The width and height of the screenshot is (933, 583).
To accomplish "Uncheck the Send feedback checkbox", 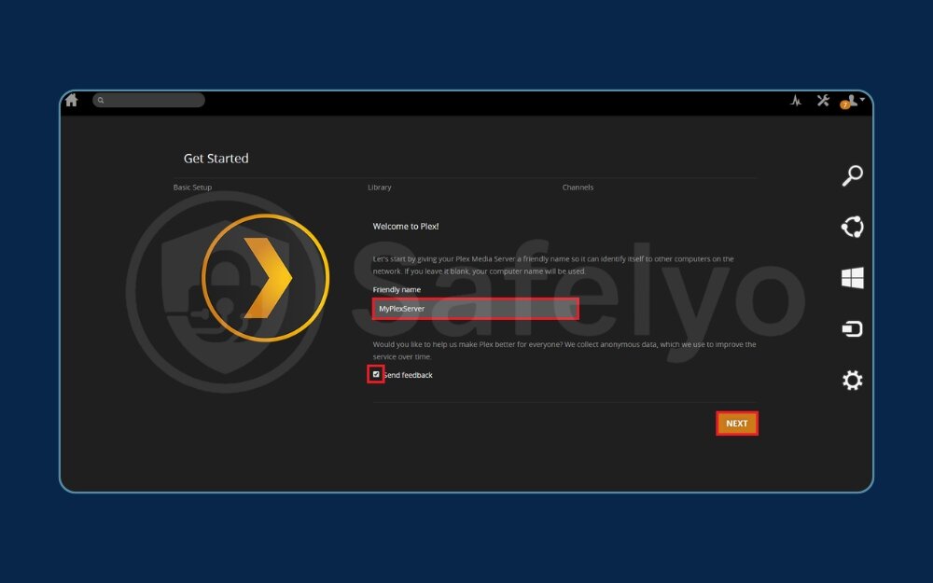I will tap(376, 374).
